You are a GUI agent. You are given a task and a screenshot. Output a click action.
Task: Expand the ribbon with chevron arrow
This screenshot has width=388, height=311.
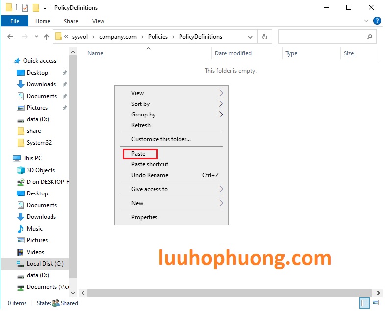tap(366, 21)
